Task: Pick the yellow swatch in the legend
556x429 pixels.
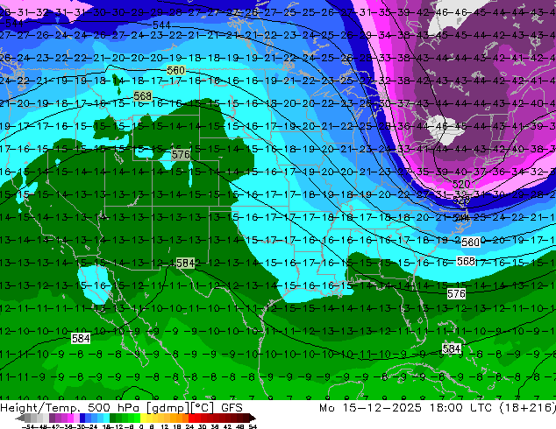Action: point(143,418)
